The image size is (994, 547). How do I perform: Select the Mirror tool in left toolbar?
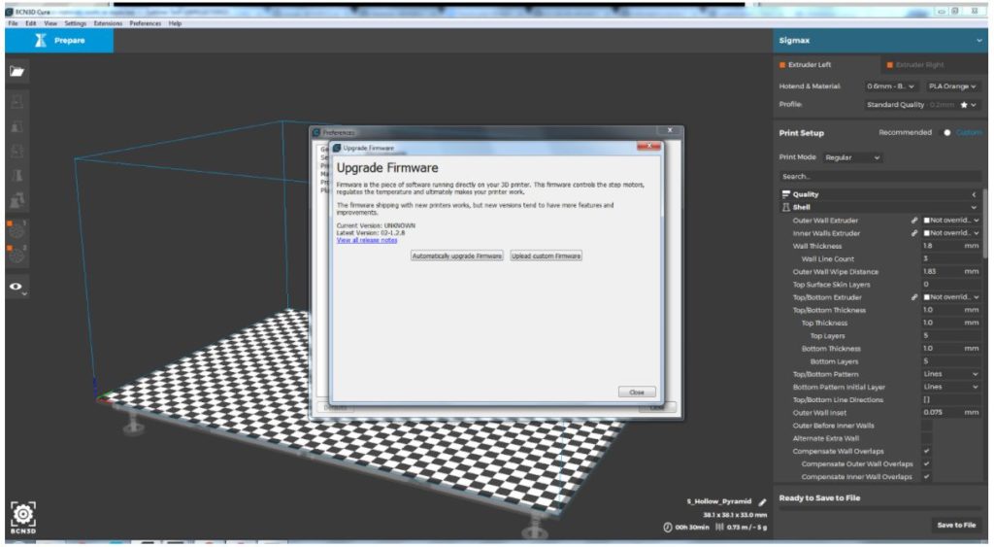(17, 176)
